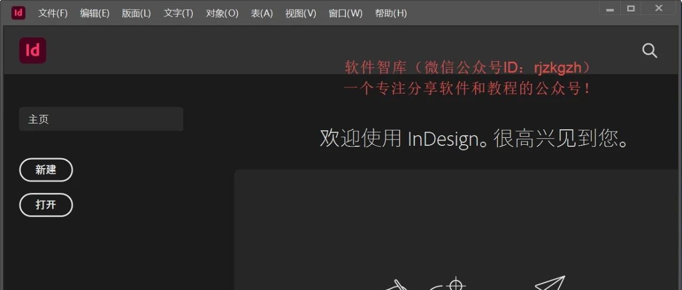Click the 打开 button
This screenshot has height=290, width=682.
[46, 205]
